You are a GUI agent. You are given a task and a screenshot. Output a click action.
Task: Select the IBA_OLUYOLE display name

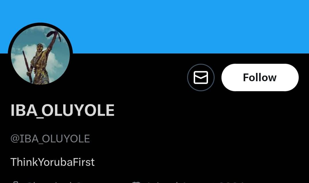tap(62, 111)
